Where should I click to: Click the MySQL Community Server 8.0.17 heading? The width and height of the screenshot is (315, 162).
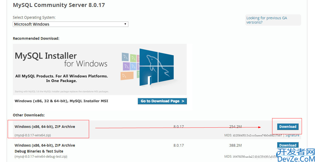point(59,5)
